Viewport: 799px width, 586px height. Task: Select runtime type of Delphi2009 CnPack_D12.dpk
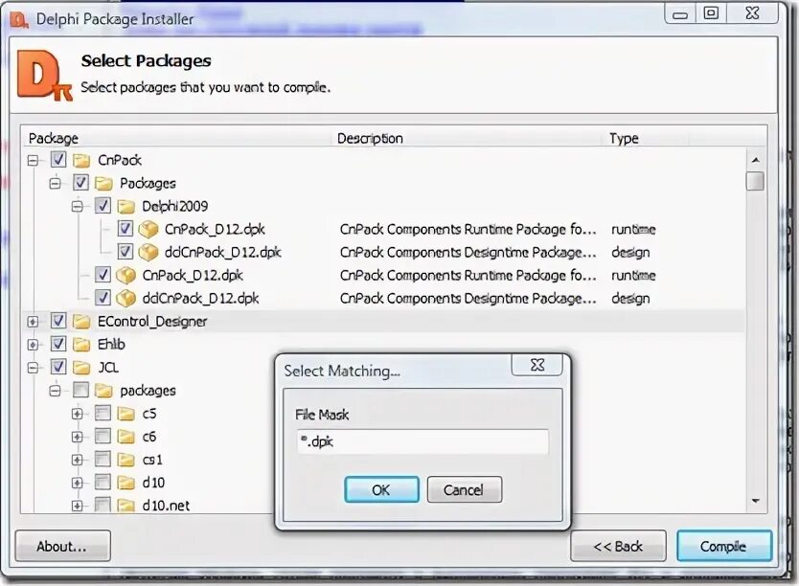pyautogui.click(x=633, y=230)
